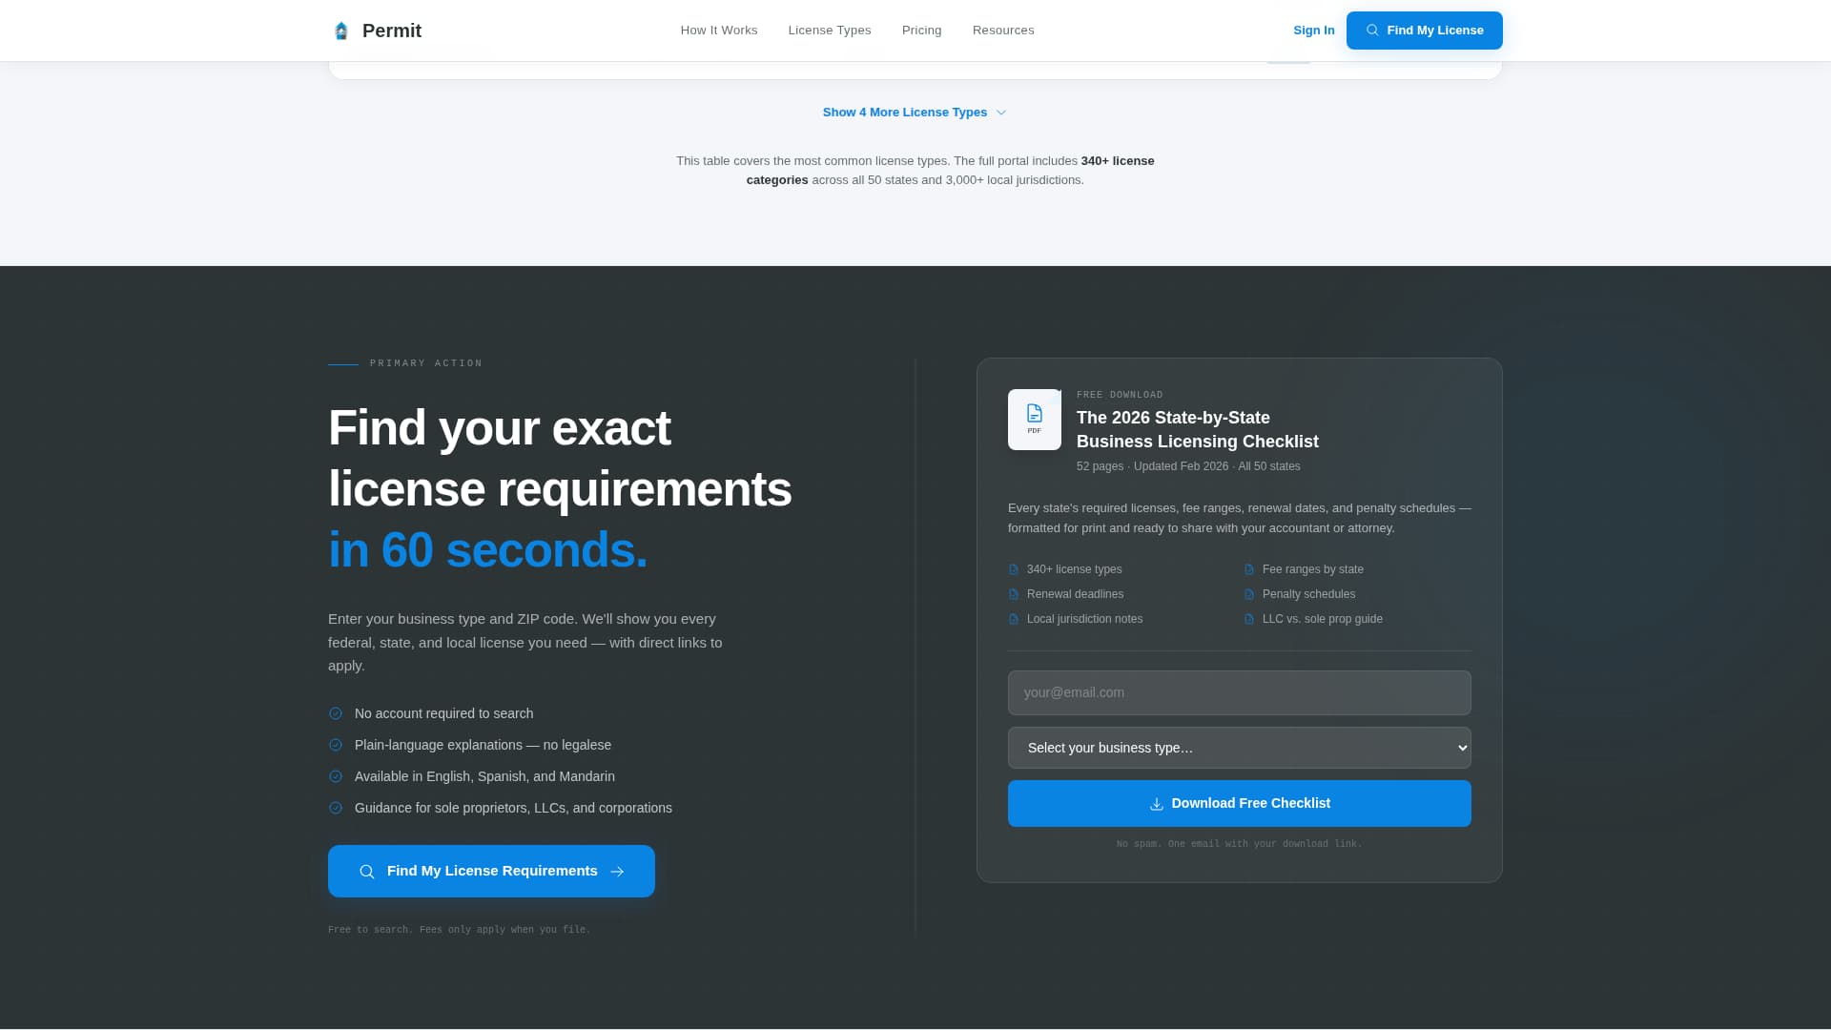1831x1030 pixels.
Task: Click the file icon beside Fee ranges by state
Action: click(1249, 569)
